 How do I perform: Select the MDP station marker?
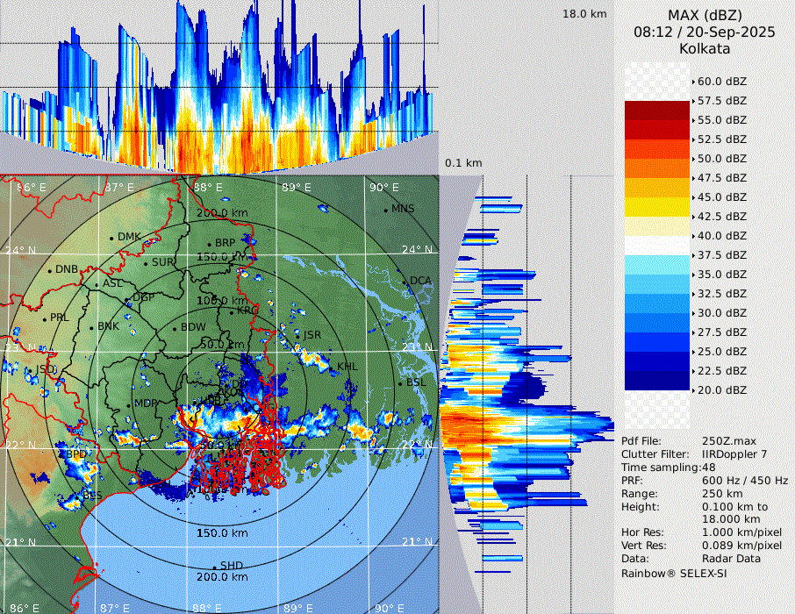pos(128,404)
